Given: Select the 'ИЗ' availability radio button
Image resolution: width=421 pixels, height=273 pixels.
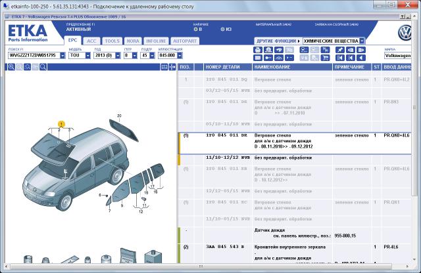Looking at the screenshot, I should point(222,29).
